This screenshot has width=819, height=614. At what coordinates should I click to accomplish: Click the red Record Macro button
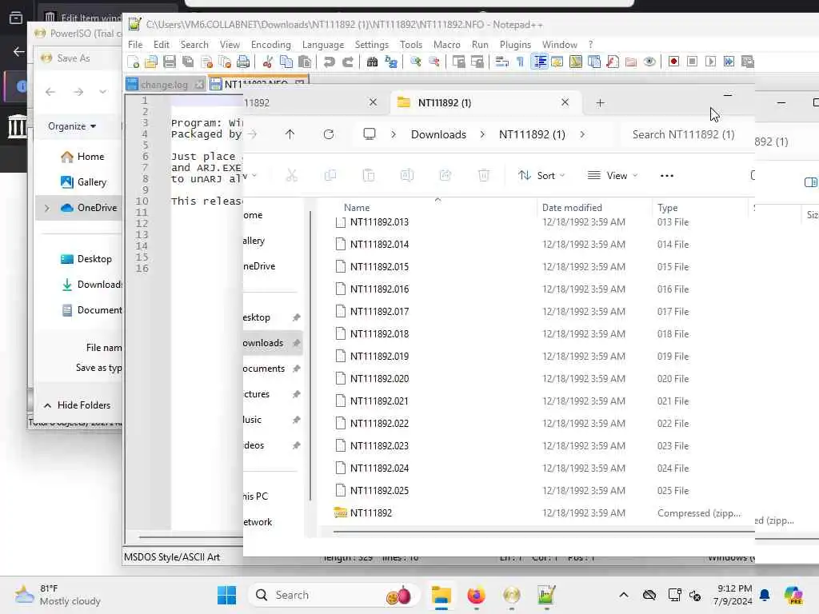coord(673,62)
